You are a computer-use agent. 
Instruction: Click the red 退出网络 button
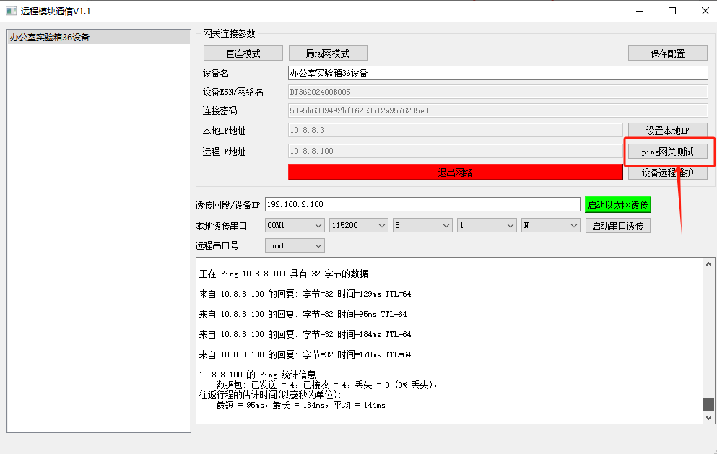pyautogui.click(x=455, y=172)
